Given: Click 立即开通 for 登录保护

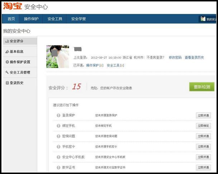Looking at the screenshot, I should point(203,115).
